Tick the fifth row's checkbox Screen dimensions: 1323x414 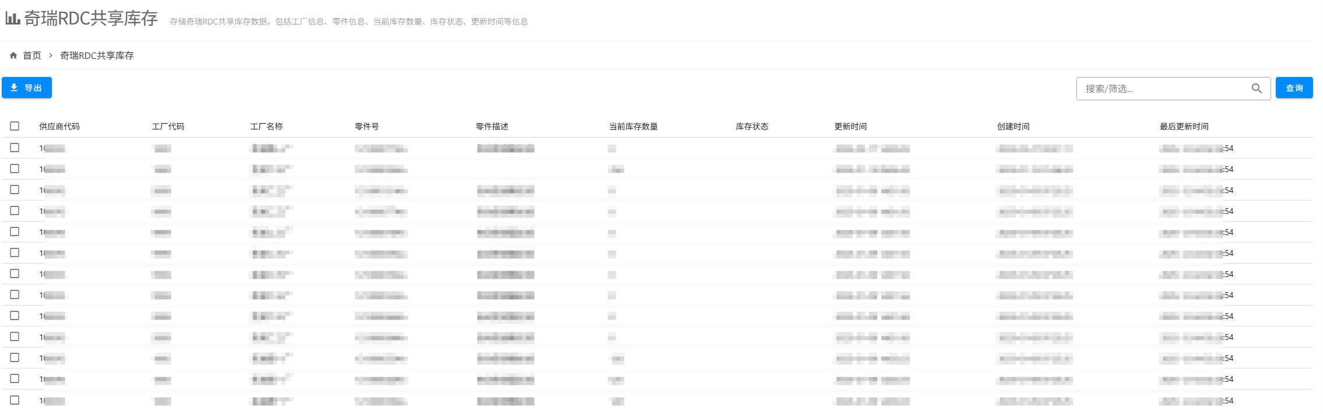[x=15, y=232]
